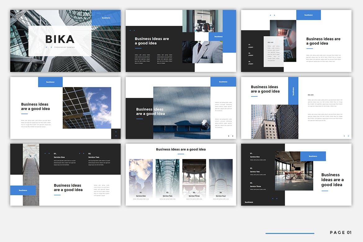Click vertical blue business tab on skyscraper slide
Viewport: 363px width, 242px height.
pos(293,91)
